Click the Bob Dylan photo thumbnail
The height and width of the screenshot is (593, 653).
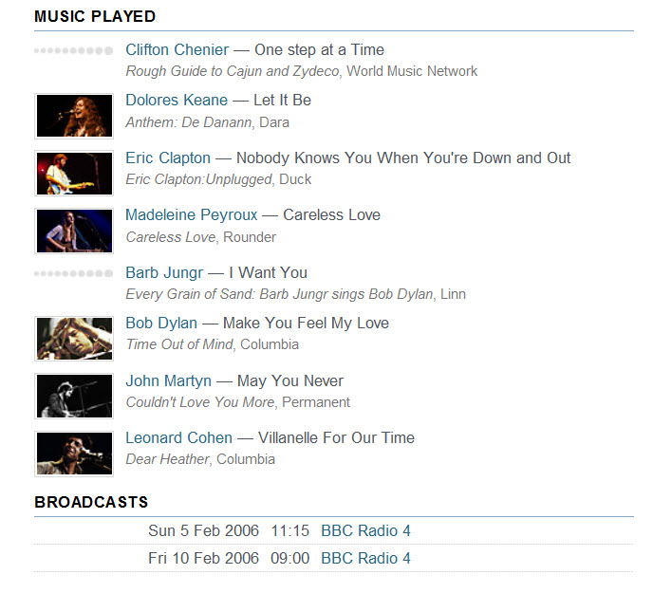pyautogui.click(x=74, y=339)
